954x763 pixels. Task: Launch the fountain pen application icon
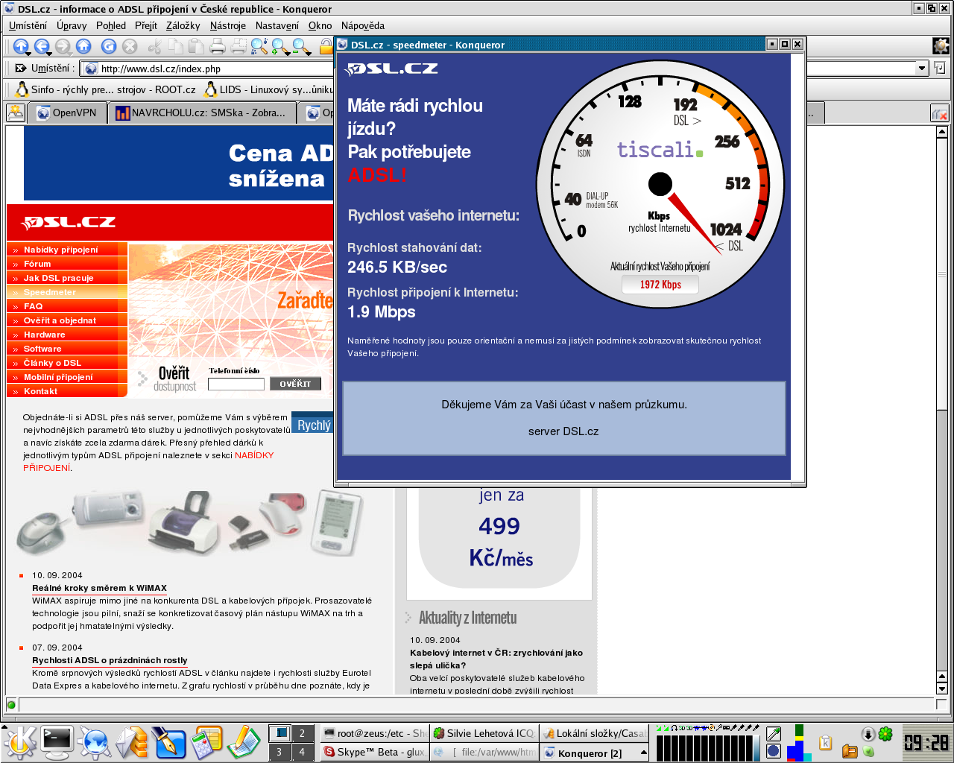point(168,742)
